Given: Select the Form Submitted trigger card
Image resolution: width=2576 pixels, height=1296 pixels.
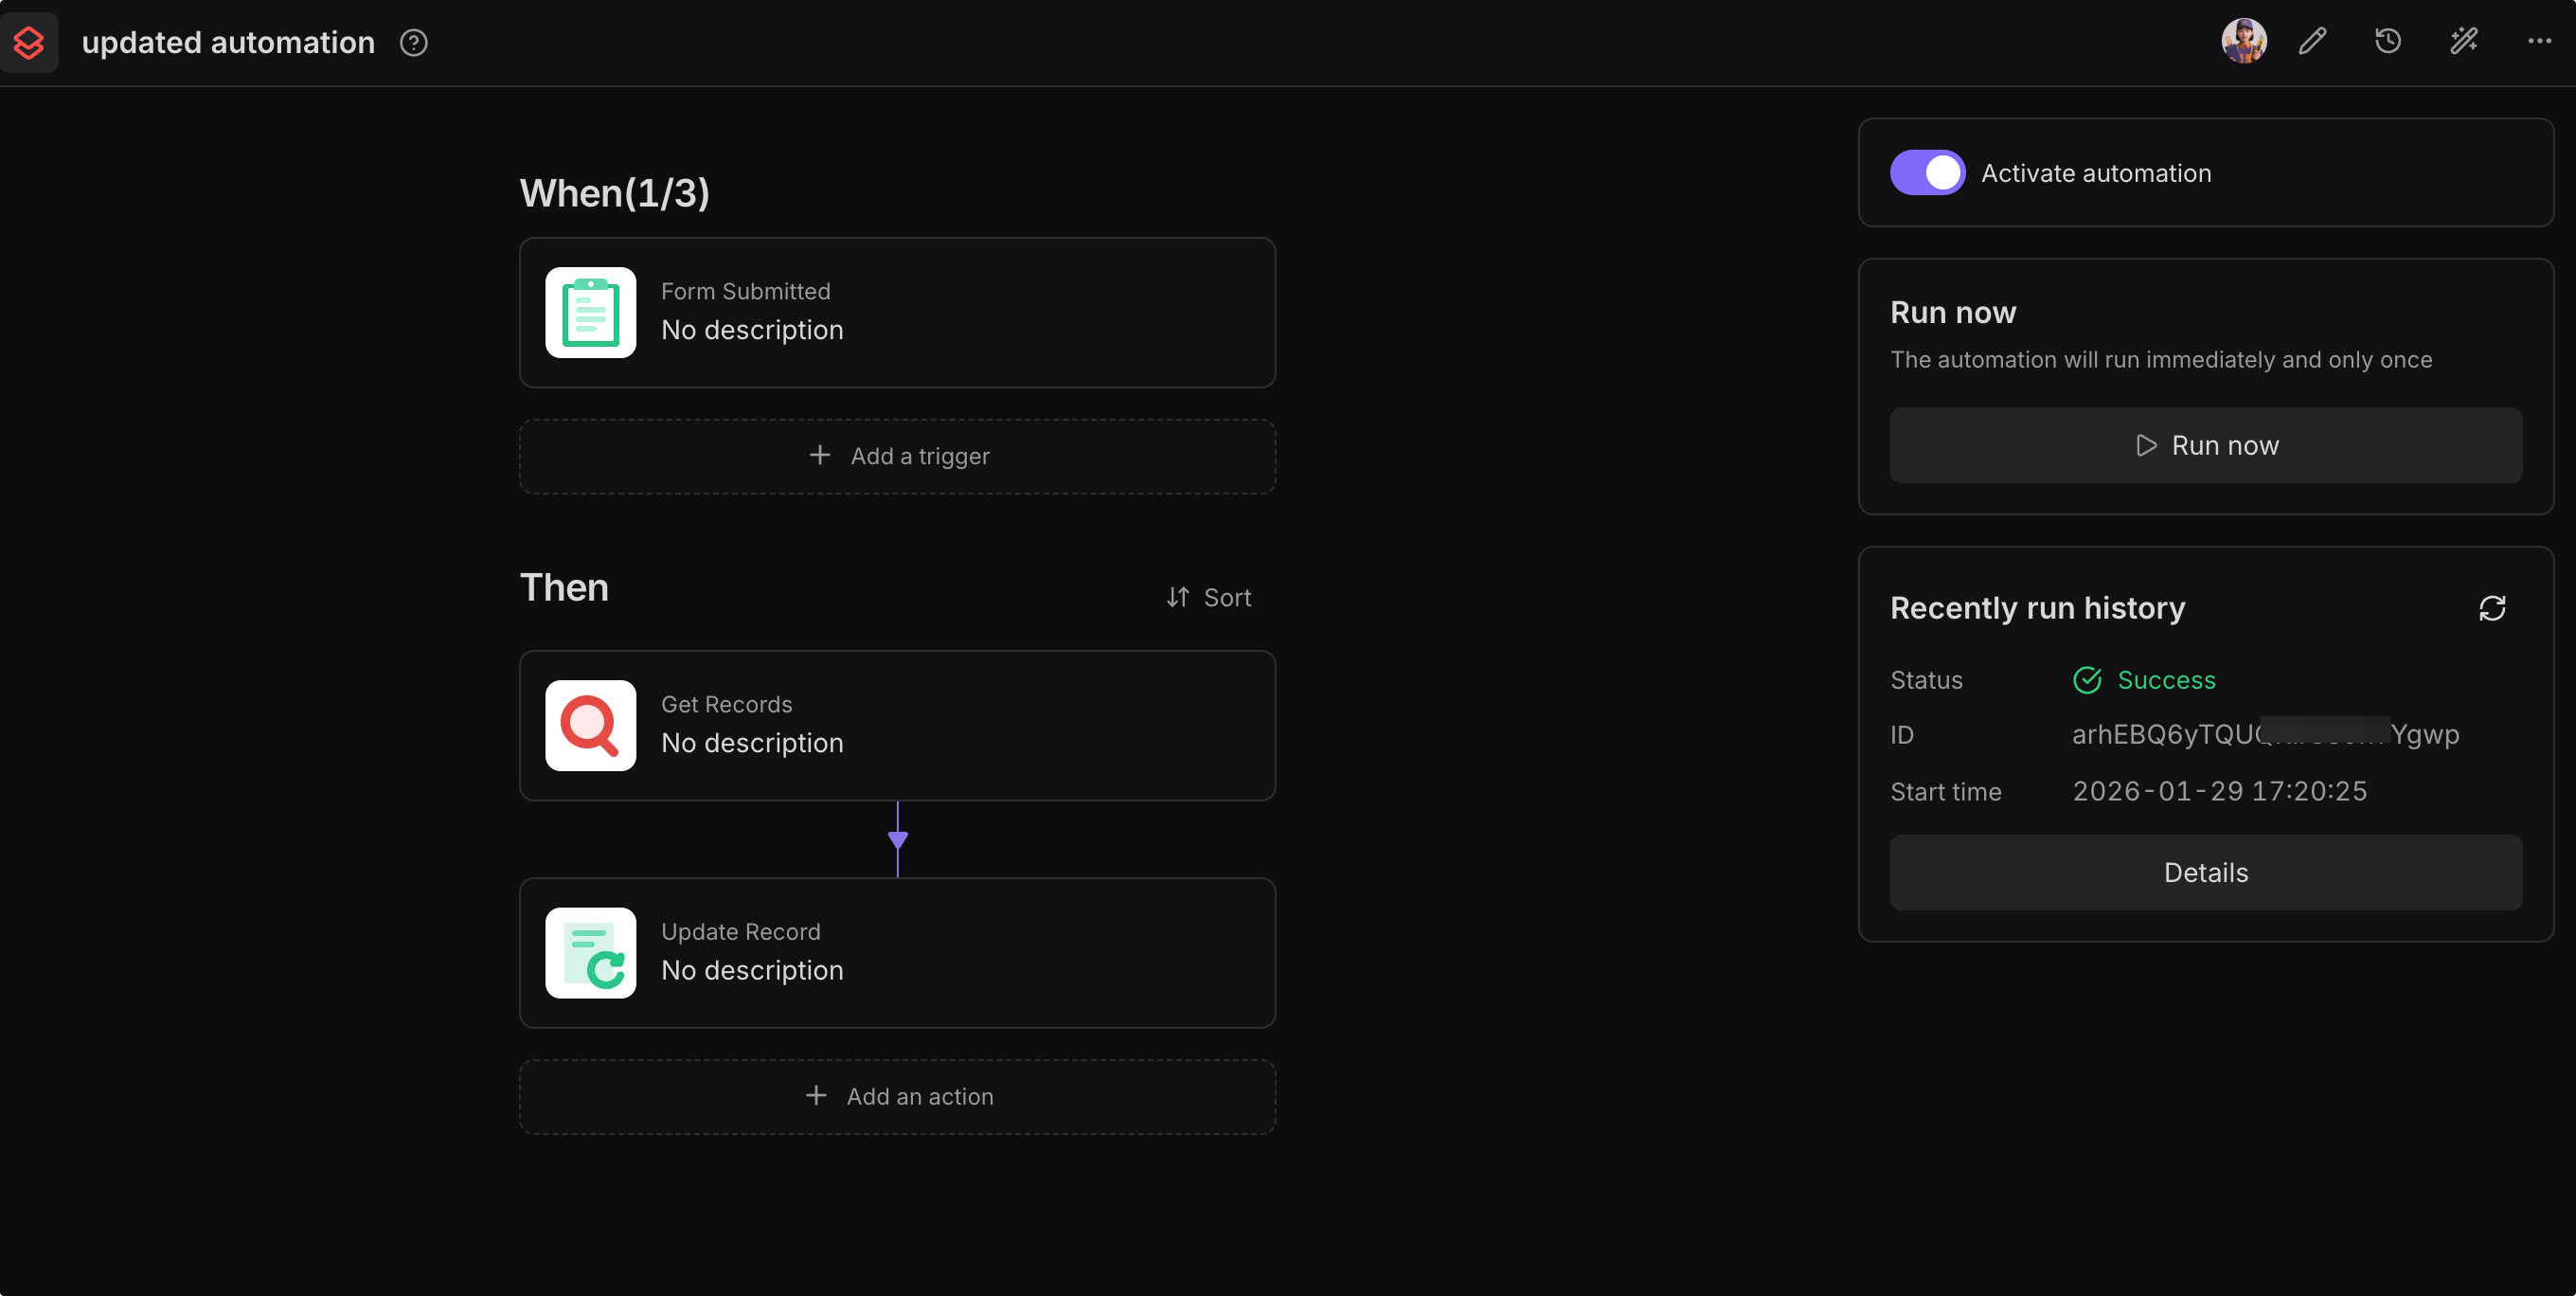Looking at the screenshot, I should tap(897, 312).
